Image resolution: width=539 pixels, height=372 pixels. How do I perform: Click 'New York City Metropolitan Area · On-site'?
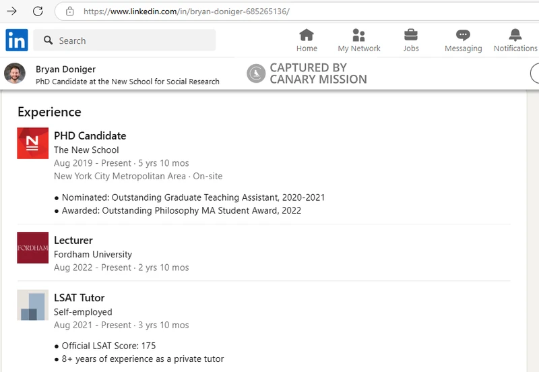pos(138,176)
